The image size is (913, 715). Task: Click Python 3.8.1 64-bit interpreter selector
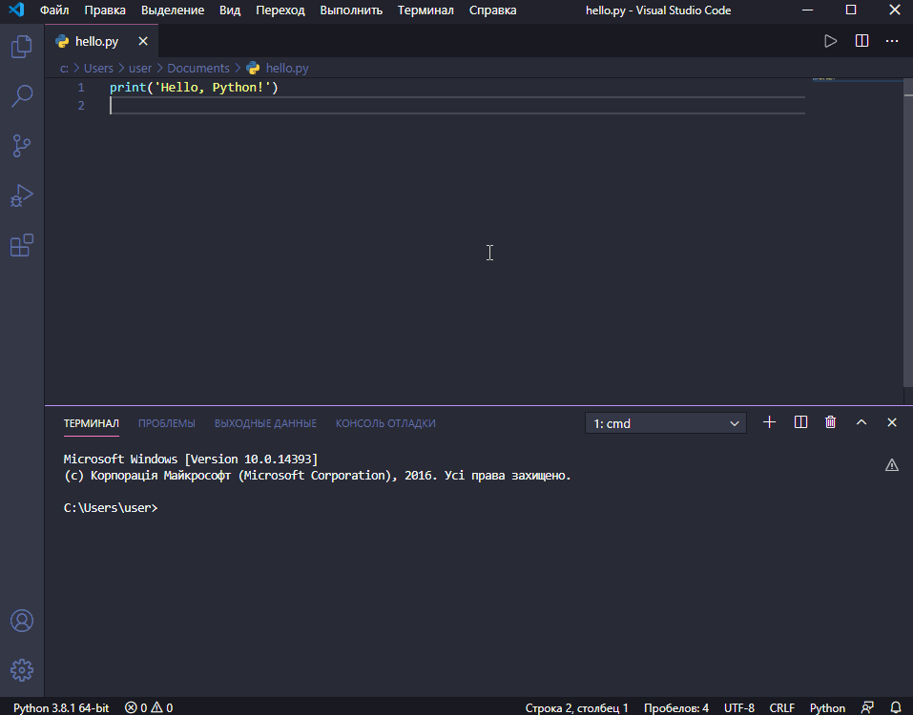click(x=61, y=707)
